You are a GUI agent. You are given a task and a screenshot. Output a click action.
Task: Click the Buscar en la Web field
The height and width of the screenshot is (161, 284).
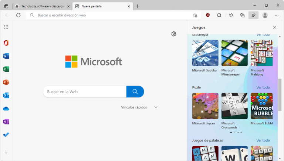pos(85,91)
